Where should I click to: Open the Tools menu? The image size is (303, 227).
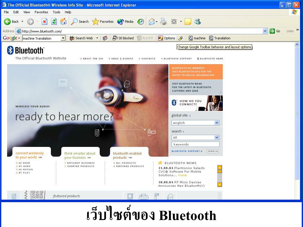[x=57, y=12]
